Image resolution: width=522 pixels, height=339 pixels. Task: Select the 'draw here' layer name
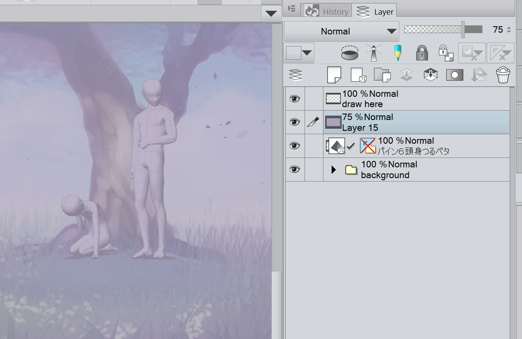point(362,104)
